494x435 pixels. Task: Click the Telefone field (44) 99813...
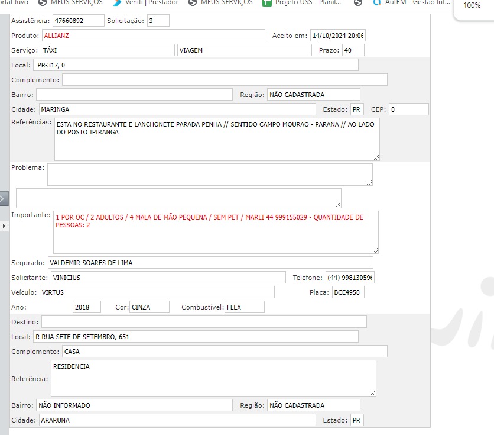click(x=350, y=278)
